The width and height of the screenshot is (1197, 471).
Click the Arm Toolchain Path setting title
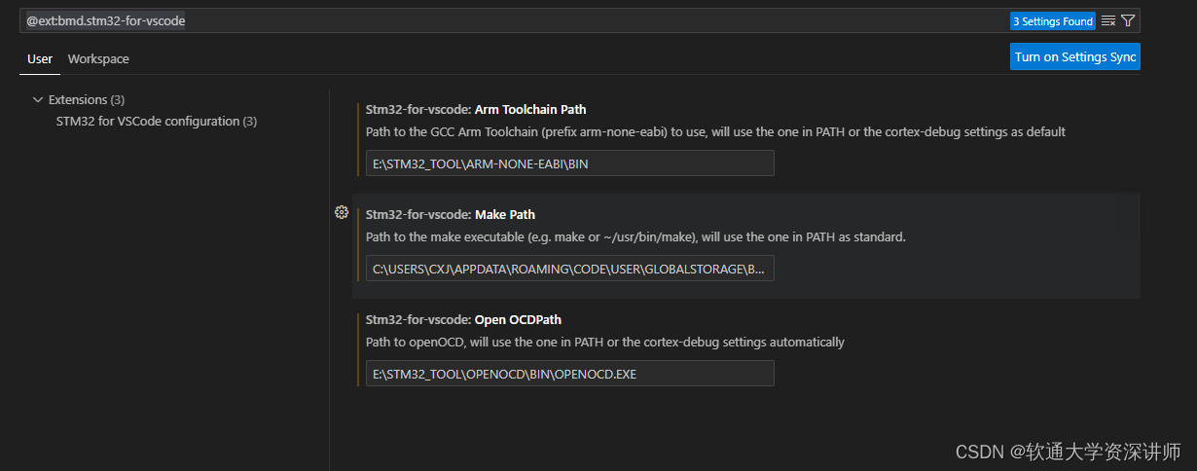[x=476, y=109]
